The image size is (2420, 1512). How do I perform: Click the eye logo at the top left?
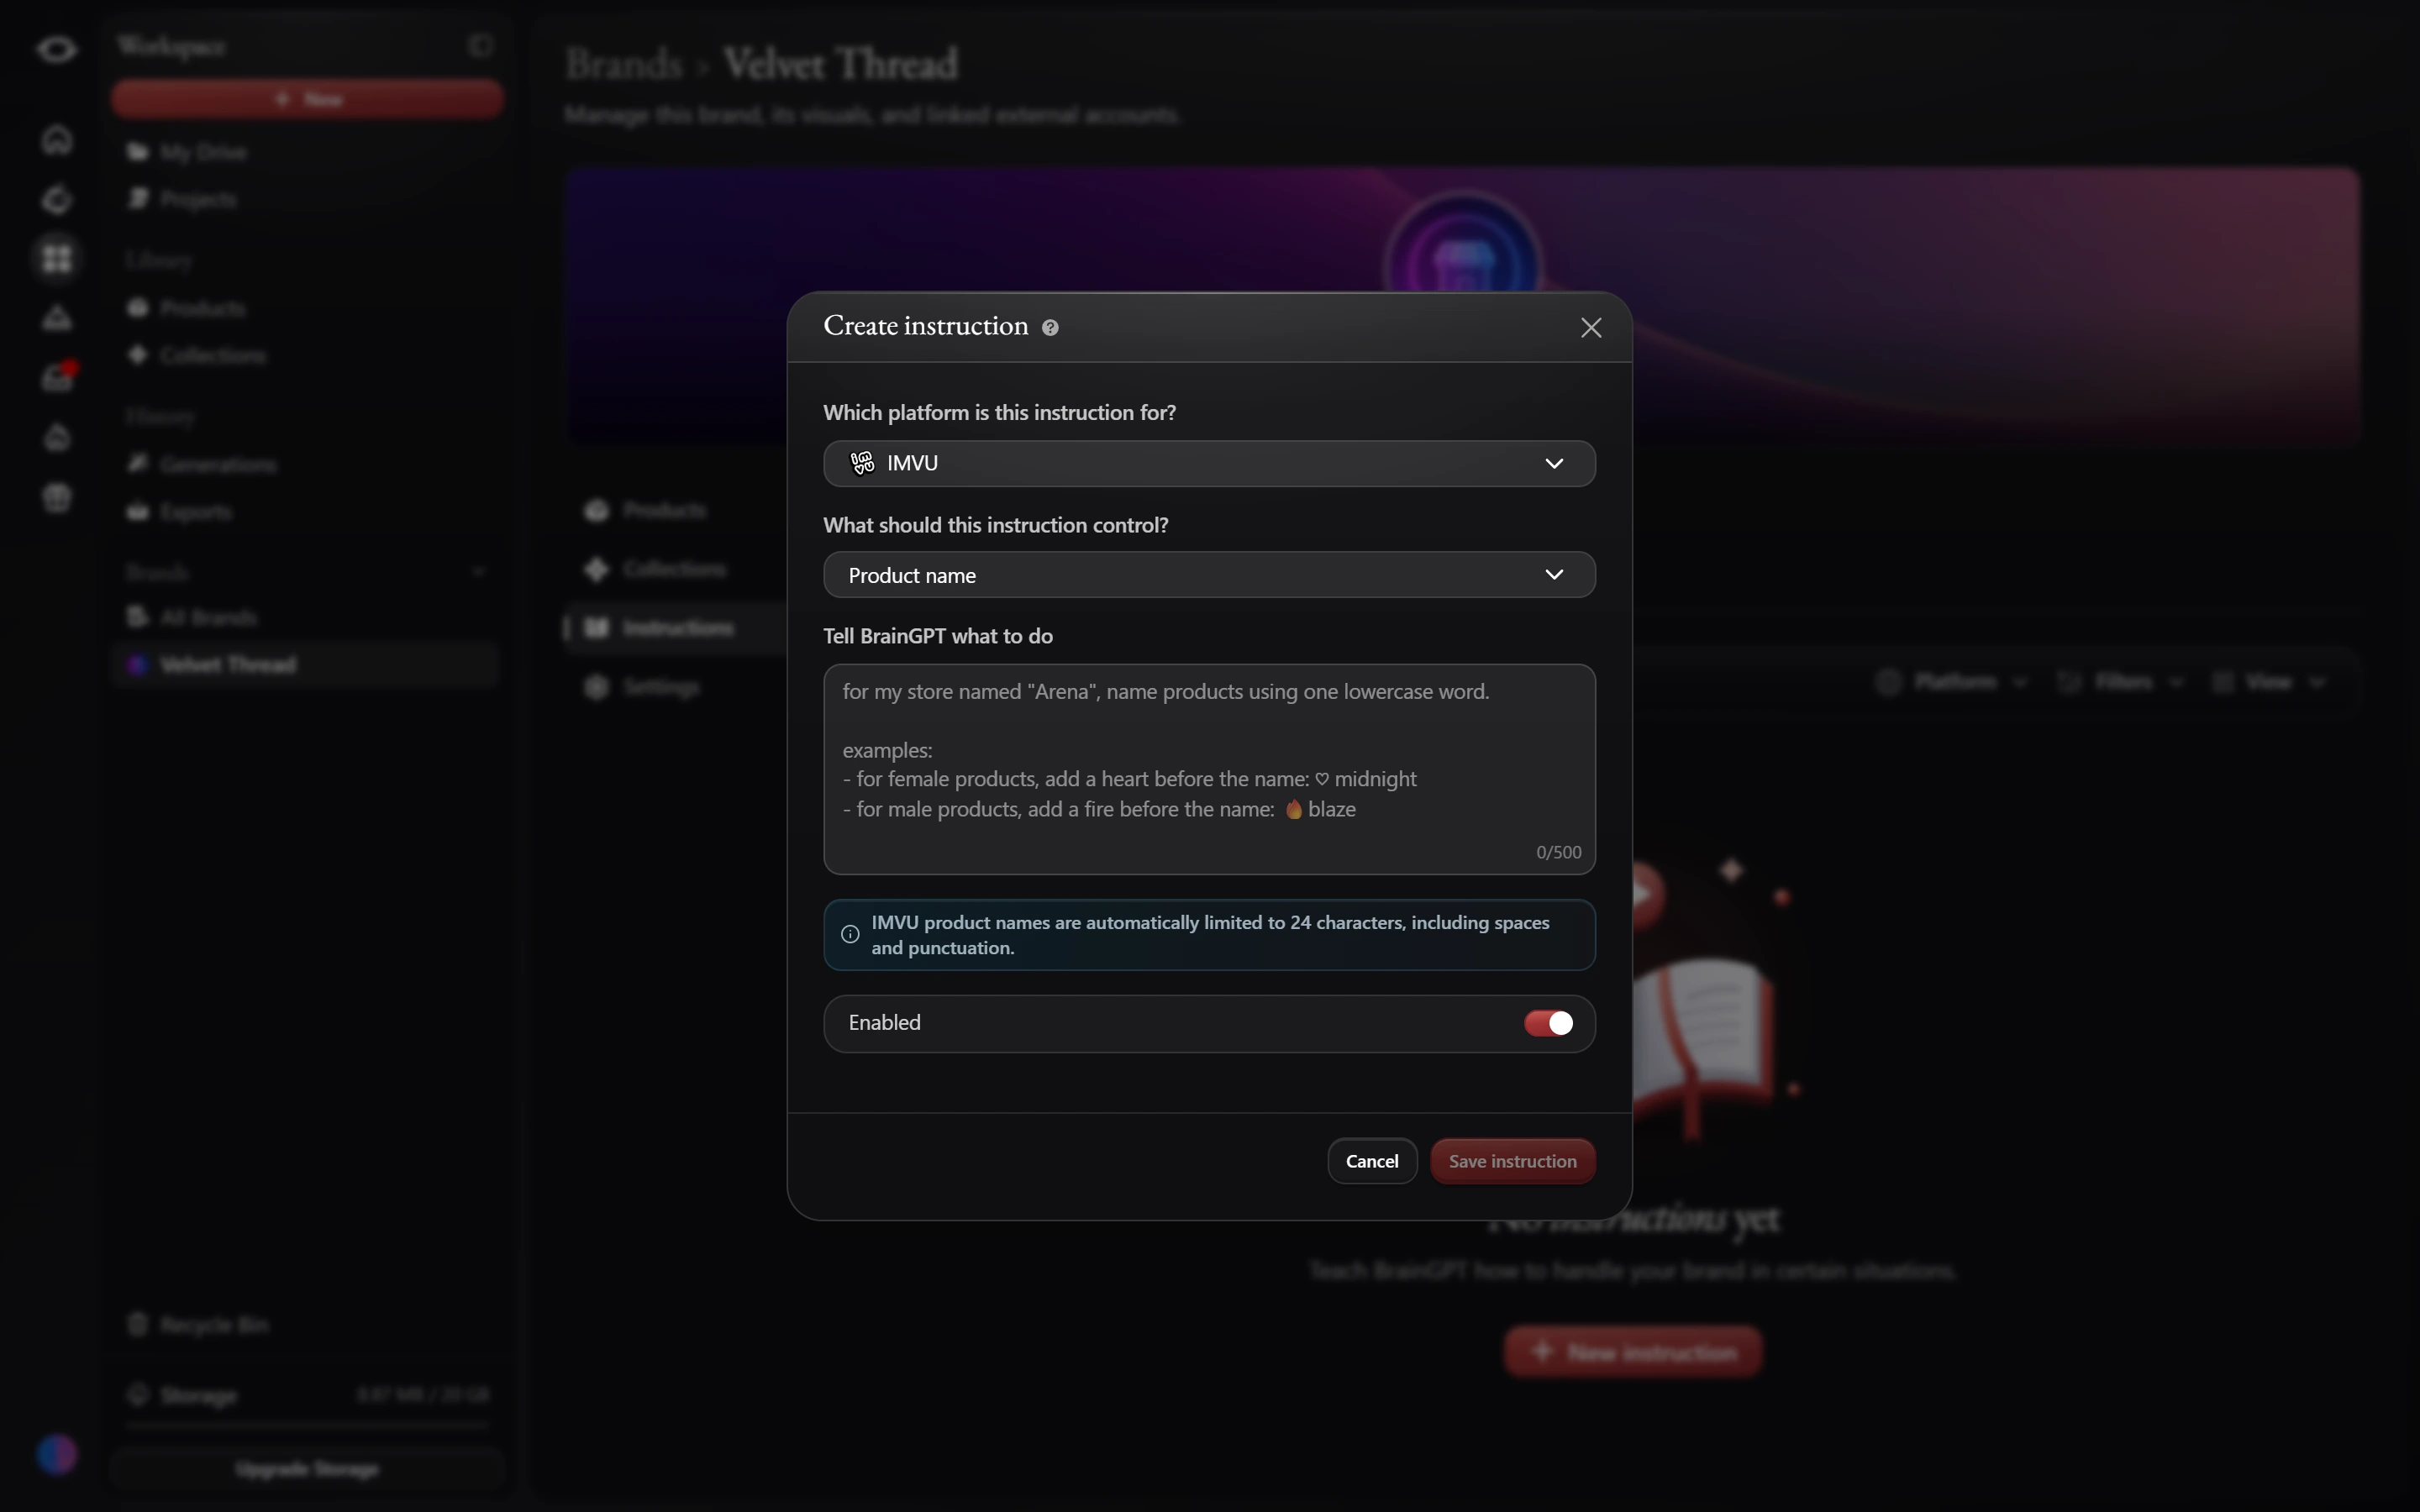(56, 49)
